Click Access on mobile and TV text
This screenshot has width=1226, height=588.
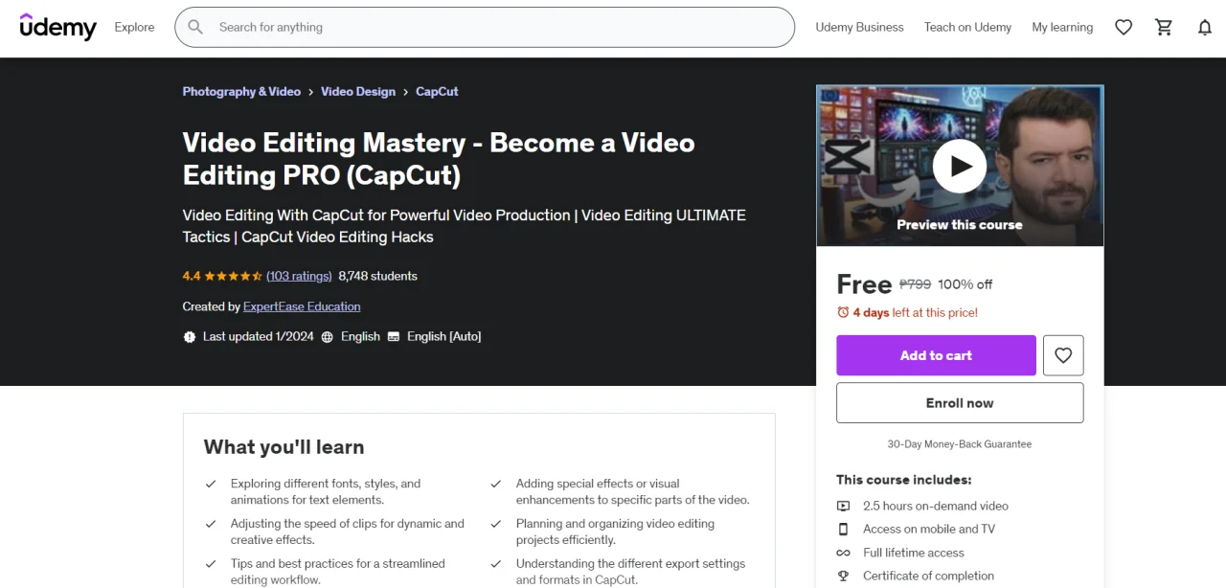(929, 529)
